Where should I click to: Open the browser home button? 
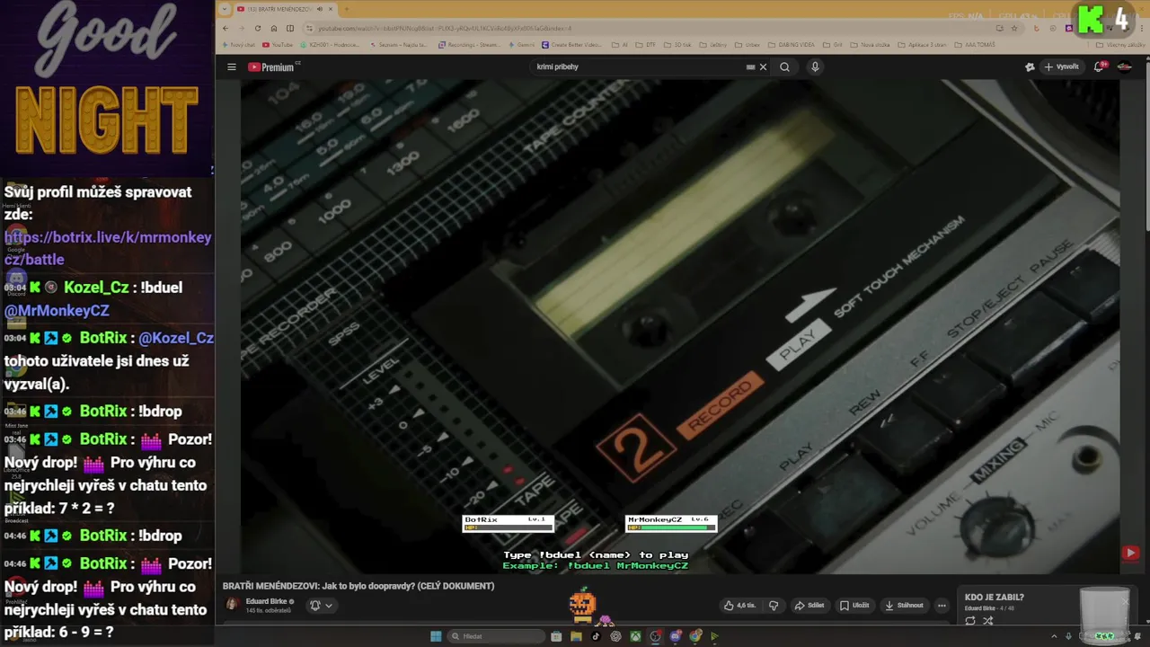[274, 28]
